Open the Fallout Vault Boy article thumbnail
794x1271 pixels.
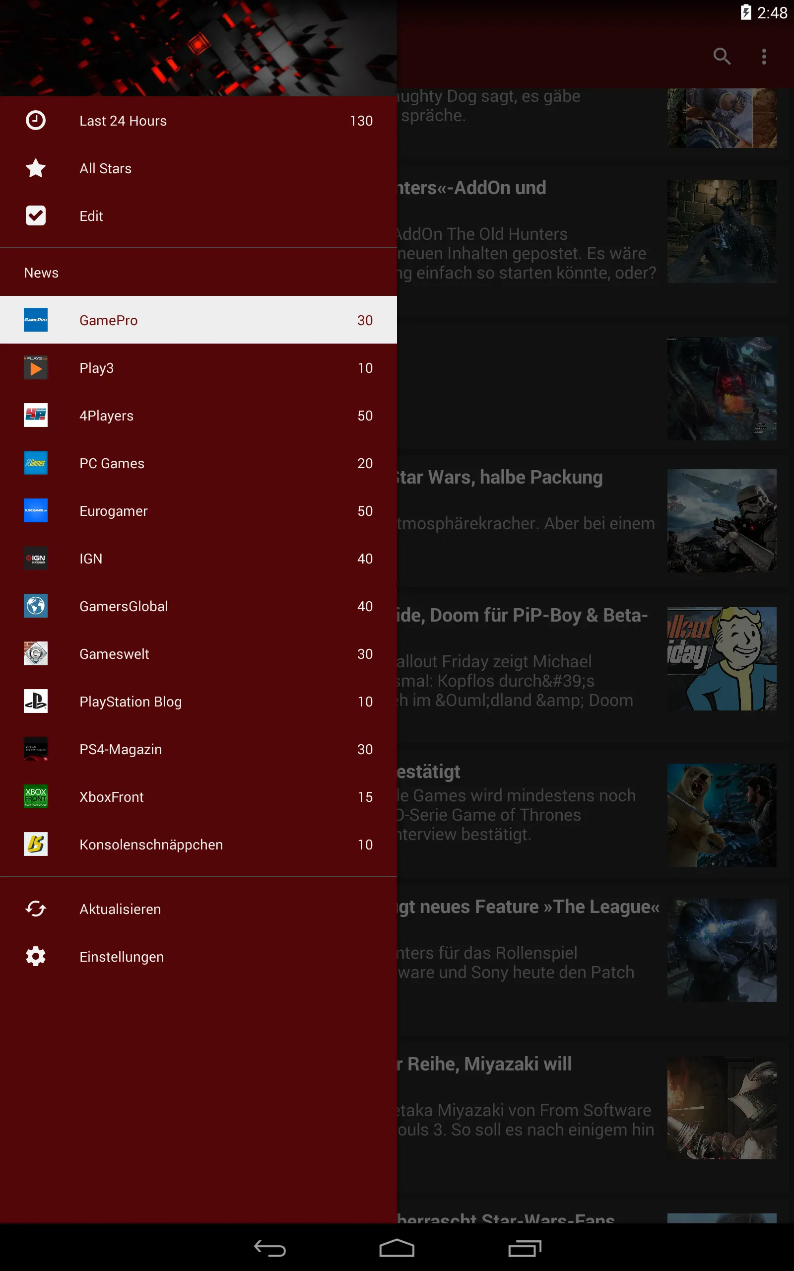(722, 659)
